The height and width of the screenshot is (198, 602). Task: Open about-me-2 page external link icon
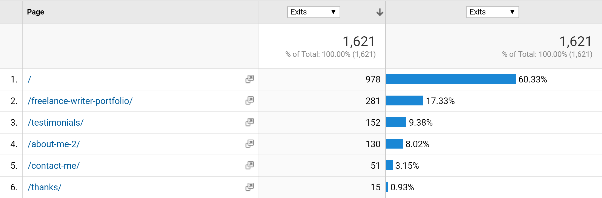pos(250,144)
